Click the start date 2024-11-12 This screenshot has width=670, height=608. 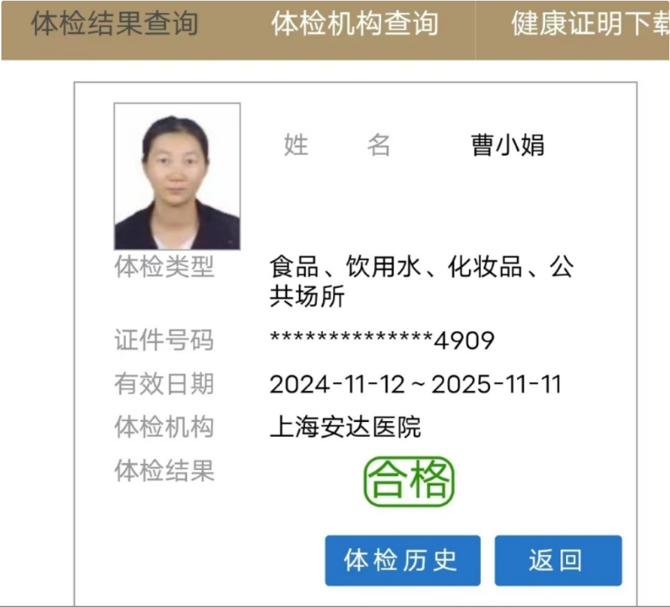click(337, 384)
